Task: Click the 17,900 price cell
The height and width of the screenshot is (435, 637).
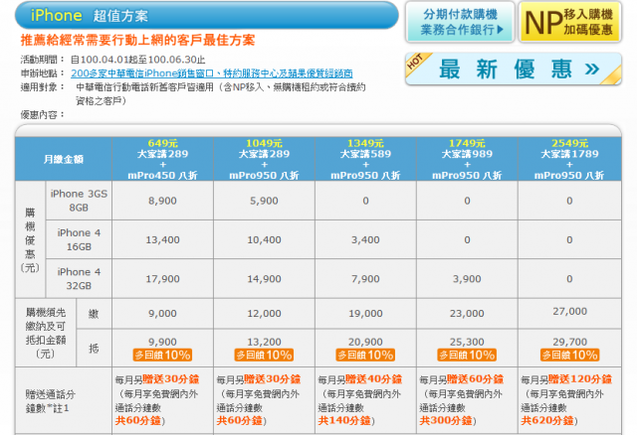Action: (162, 278)
